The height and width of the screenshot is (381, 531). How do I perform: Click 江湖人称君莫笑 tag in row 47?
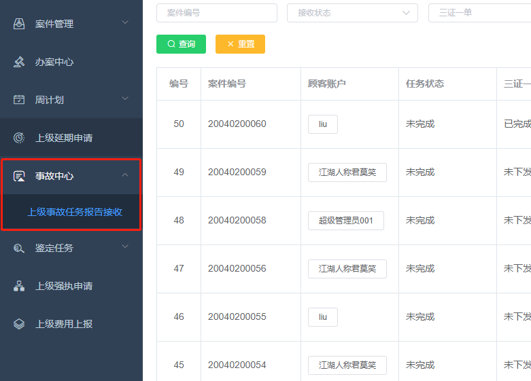[347, 269]
